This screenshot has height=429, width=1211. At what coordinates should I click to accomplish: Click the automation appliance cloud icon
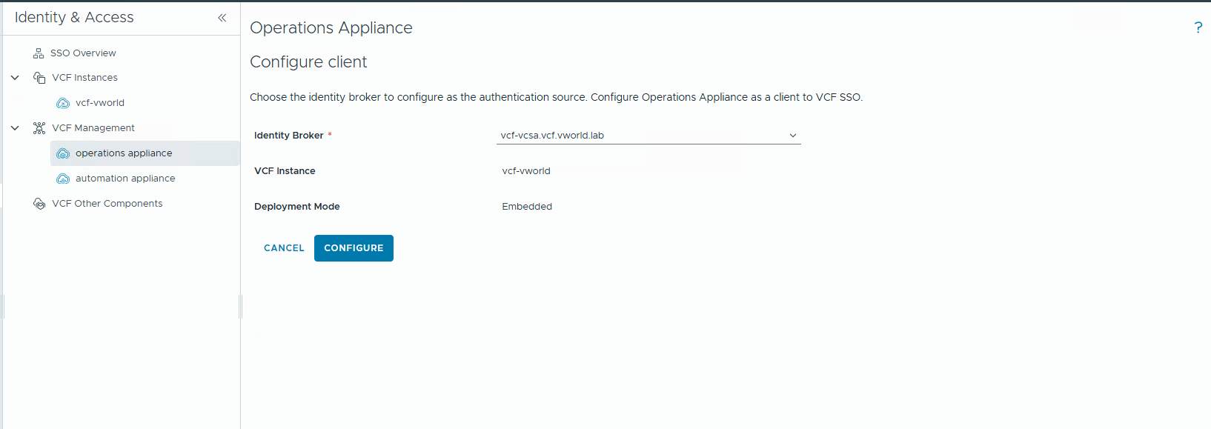(63, 179)
